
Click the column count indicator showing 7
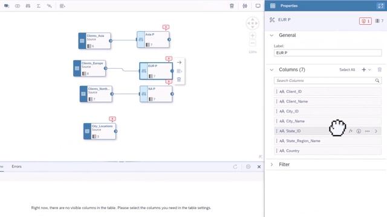pyautogui.click(x=379, y=21)
